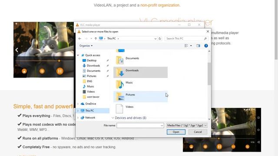Expand the address bar history dropdown

(x=156, y=39)
